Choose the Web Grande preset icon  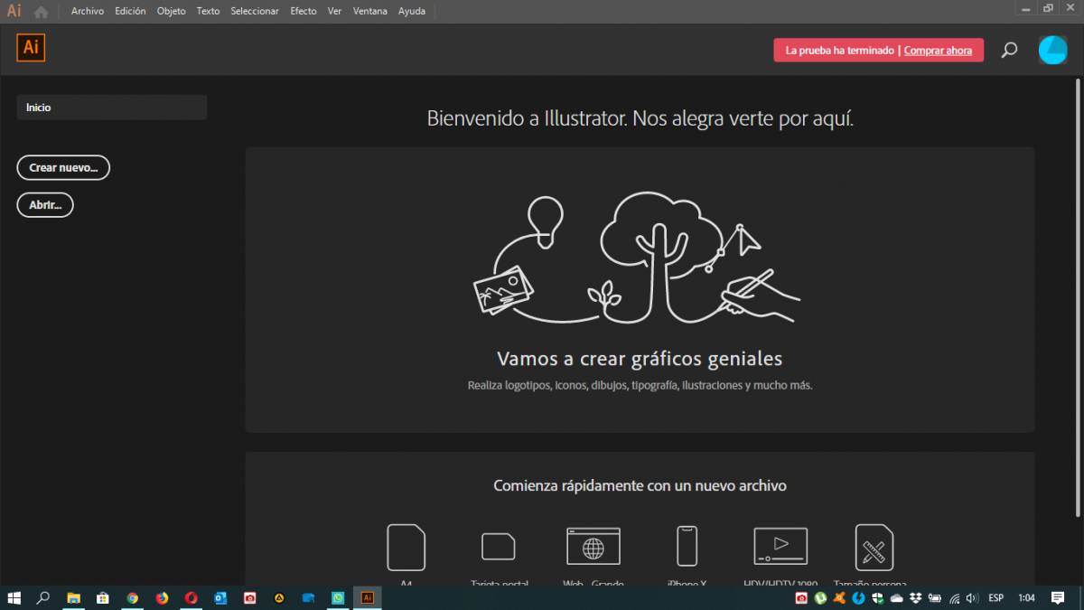point(593,547)
